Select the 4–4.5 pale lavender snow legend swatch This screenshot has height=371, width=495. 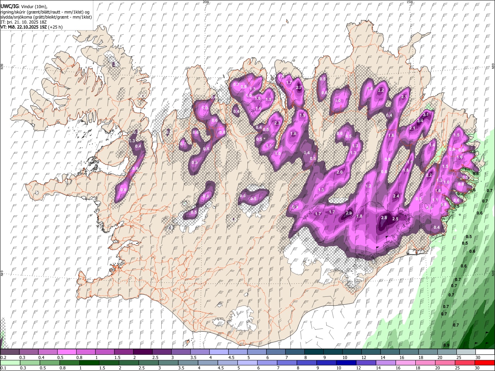click(219, 352)
